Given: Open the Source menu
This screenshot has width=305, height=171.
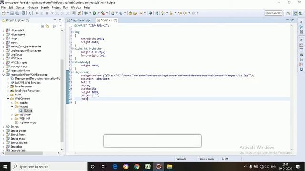Looking at the screenshot, I should (20, 7).
